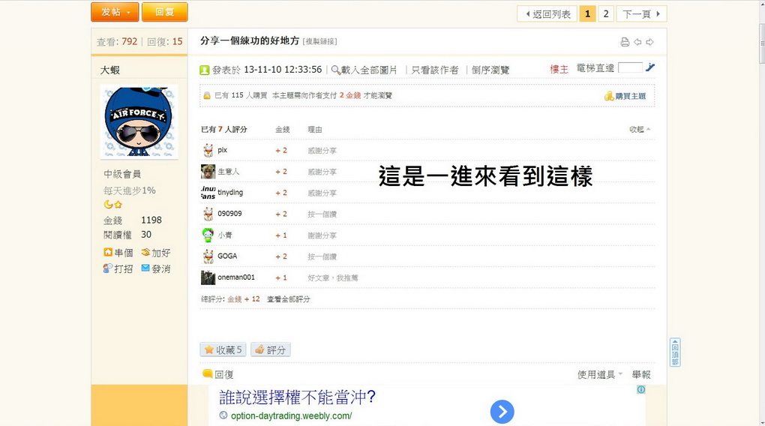Screen dimensions: 765x426
Task: Click 倒序瀏覽 link
Action: click(x=490, y=70)
